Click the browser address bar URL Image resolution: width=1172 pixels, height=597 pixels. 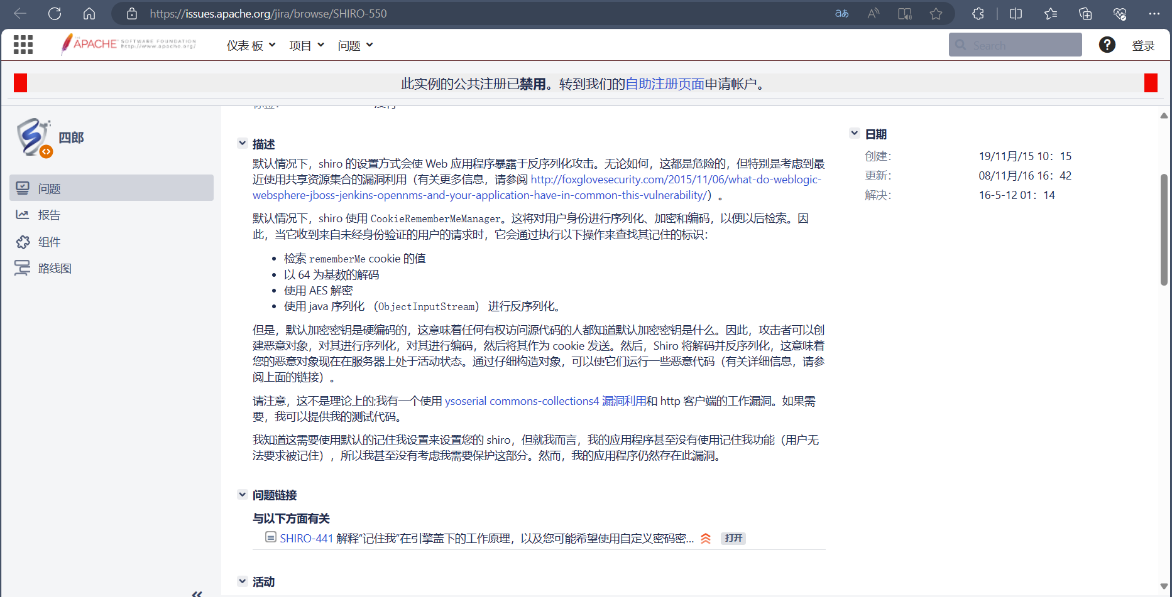click(268, 14)
